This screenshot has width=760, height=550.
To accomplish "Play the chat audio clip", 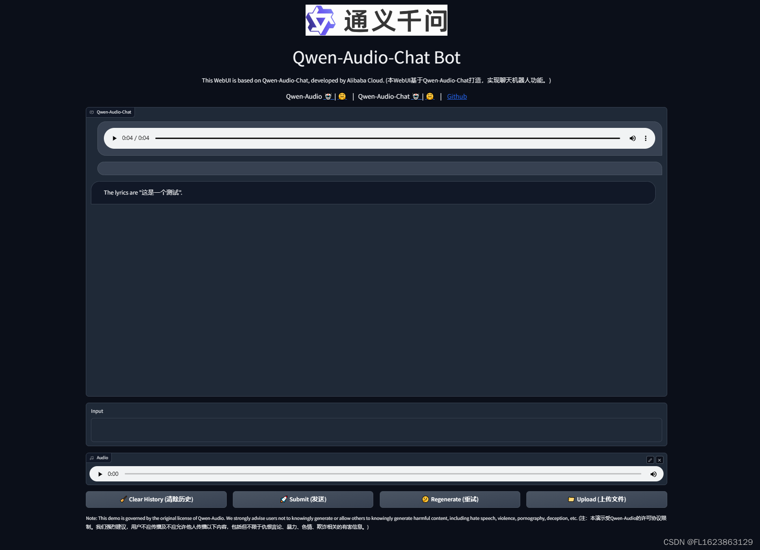I will pyautogui.click(x=115, y=138).
